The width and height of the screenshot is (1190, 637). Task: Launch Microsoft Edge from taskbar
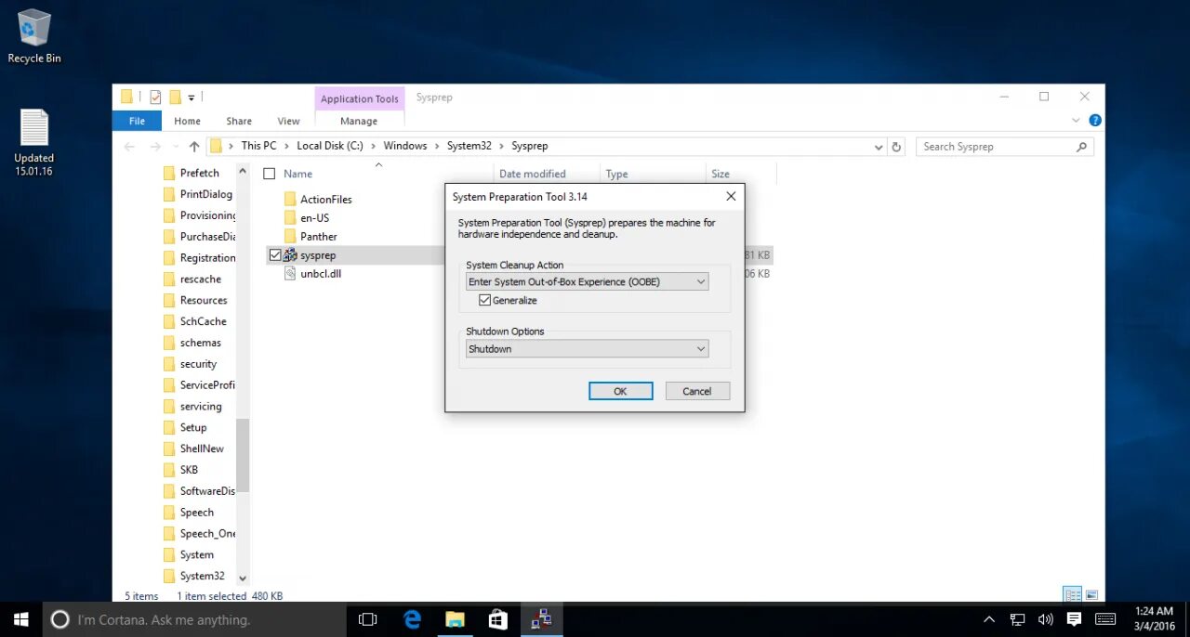tap(412, 619)
